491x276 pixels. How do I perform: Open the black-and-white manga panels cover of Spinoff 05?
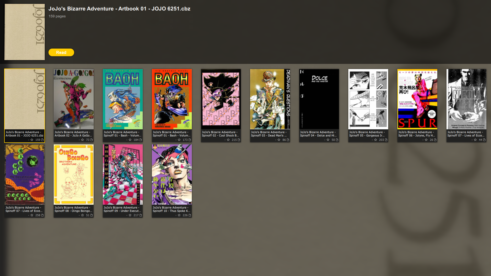[x=368, y=99]
